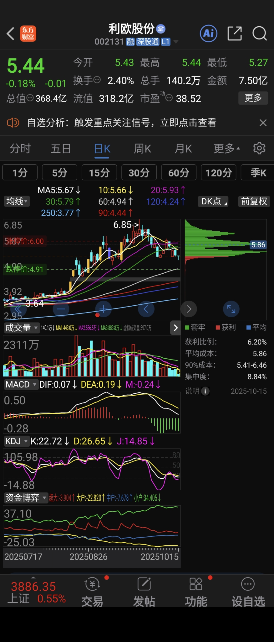Expand chip distribution fullscreen icon
The width and height of the screenshot is (274, 642).
(x=231, y=309)
